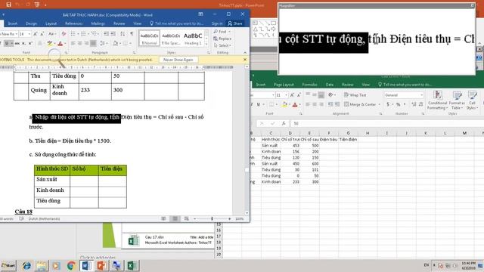Screen dimensions: 484x272
Task: Toggle strikethrough in Word
Action: pos(17,44)
